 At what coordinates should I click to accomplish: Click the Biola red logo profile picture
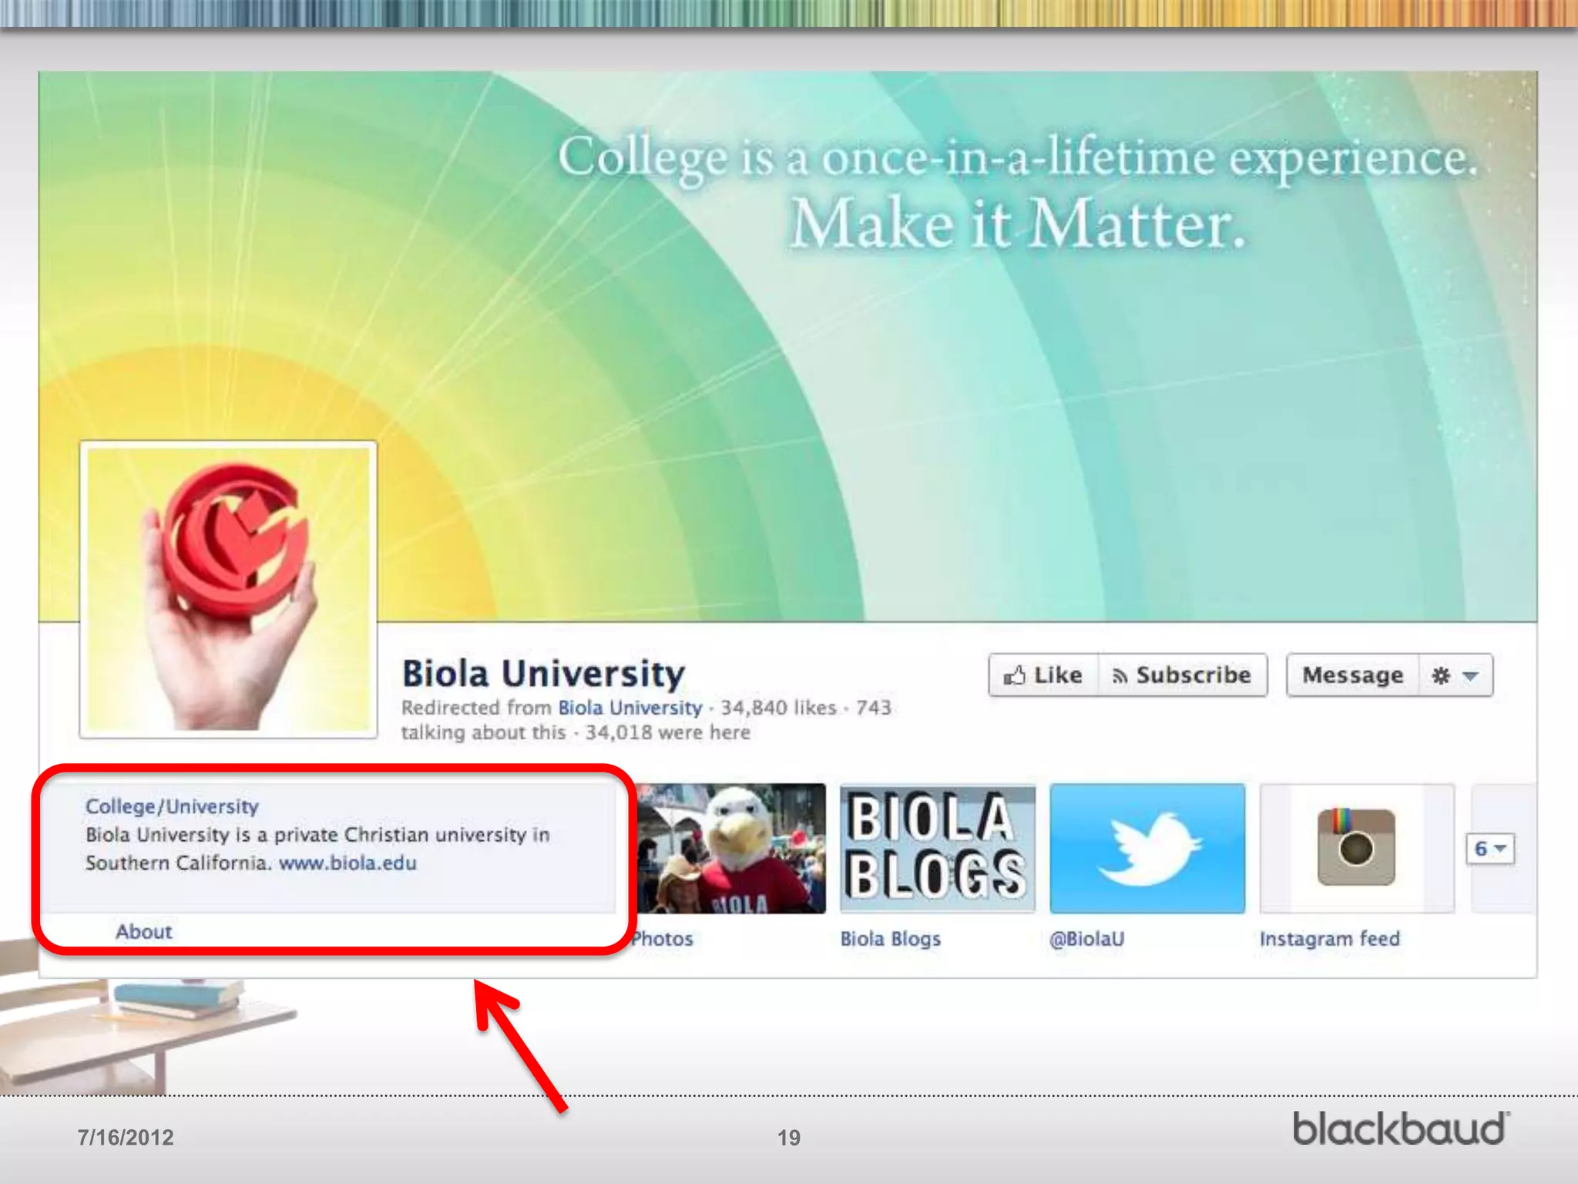pos(229,590)
